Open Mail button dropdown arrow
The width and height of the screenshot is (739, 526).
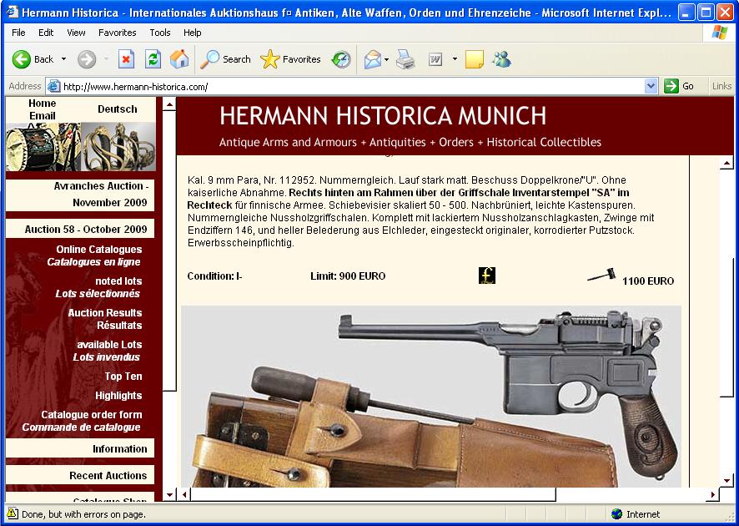pyautogui.click(x=386, y=59)
